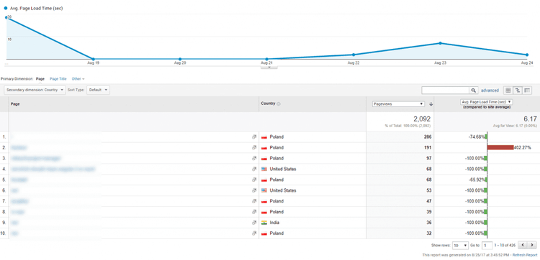Click the Aug 19 data point on chart
Viewport: 540px width, 260px height.
(93, 59)
